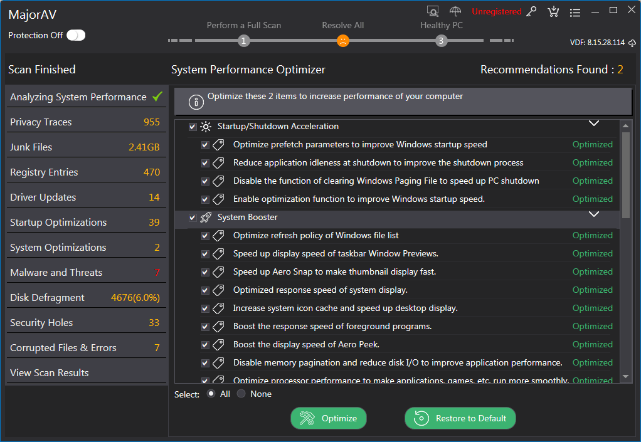Click the vertical scrollbar thumb
Image resolution: width=641 pixels, height=442 pixels.
pos(625,175)
